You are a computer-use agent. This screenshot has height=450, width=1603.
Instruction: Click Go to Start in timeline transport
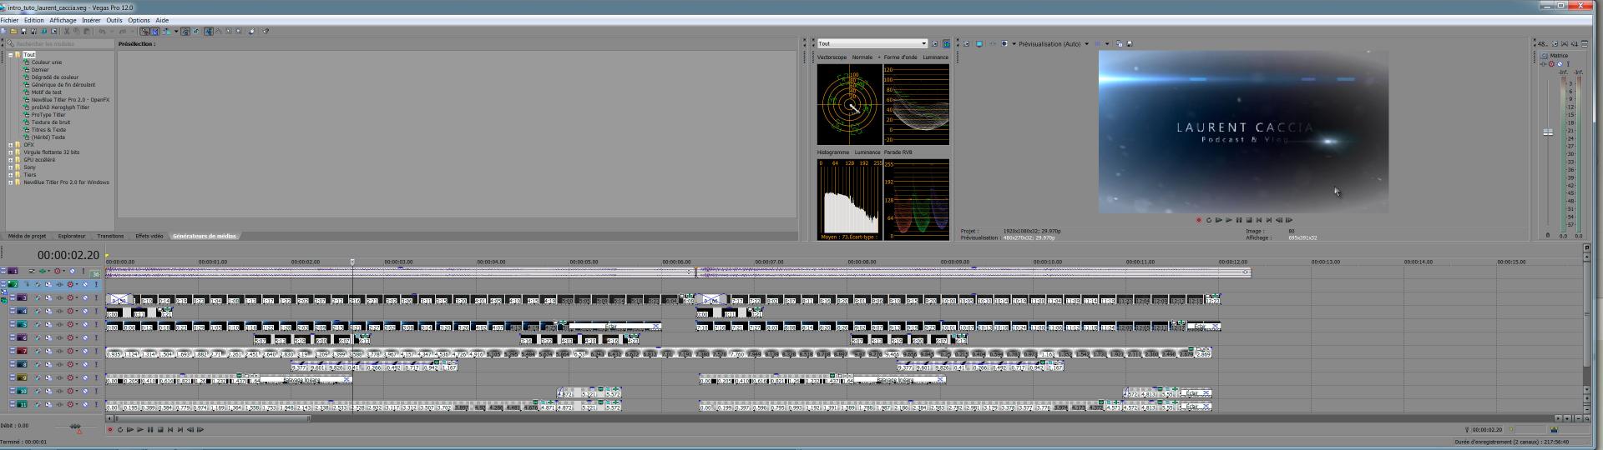[x=169, y=430]
